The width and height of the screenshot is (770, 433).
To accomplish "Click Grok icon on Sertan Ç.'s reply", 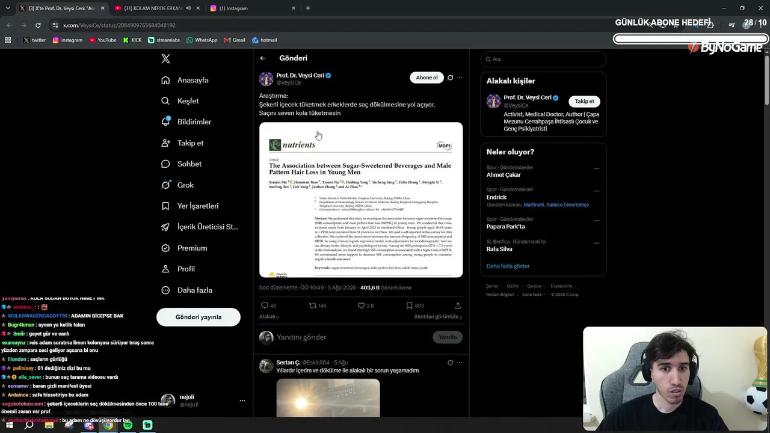I will [x=450, y=363].
